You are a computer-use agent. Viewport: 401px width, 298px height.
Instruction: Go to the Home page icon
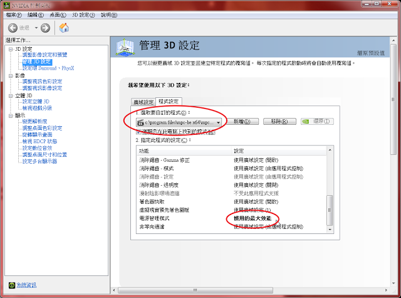click(64, 28)
